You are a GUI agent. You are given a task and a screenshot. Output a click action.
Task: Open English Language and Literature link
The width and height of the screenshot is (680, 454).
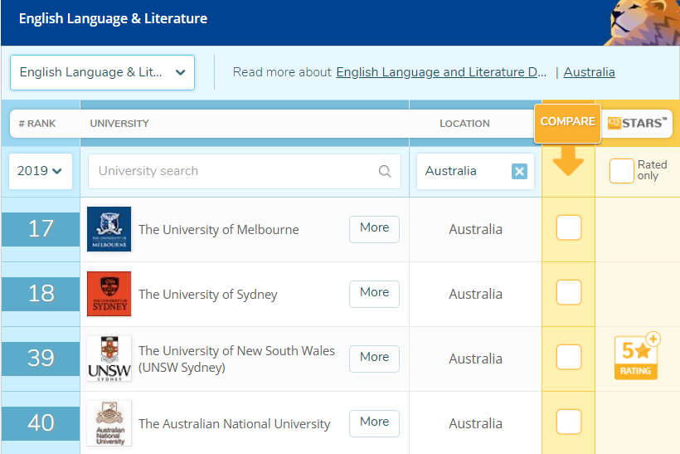(441, 72)
